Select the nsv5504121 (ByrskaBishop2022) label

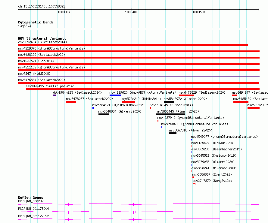(118, 105)
